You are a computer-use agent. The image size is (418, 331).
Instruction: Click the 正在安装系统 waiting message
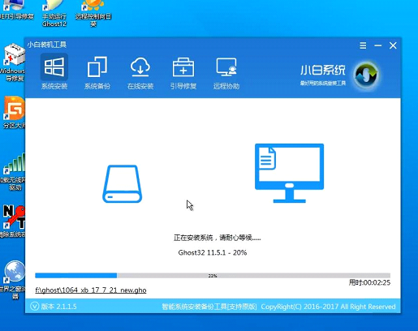(x=218, y=238)
